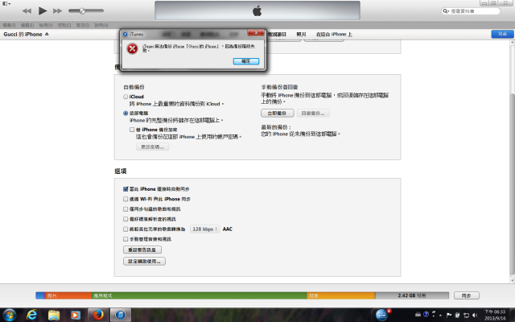
Task: Open the View (V) menu
Action: click(46, 25)
